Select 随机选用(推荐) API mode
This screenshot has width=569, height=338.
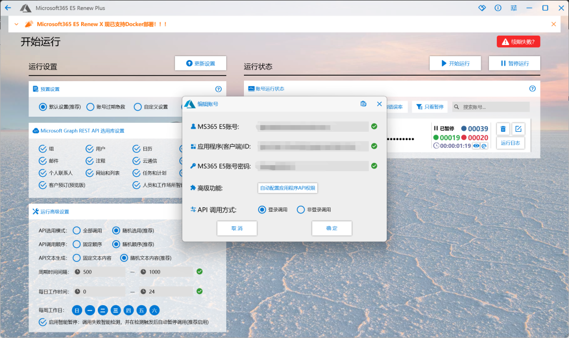[x=116, y=231]
